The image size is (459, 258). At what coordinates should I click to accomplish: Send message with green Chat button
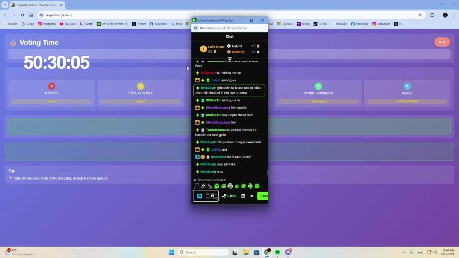tap(263, 196)
